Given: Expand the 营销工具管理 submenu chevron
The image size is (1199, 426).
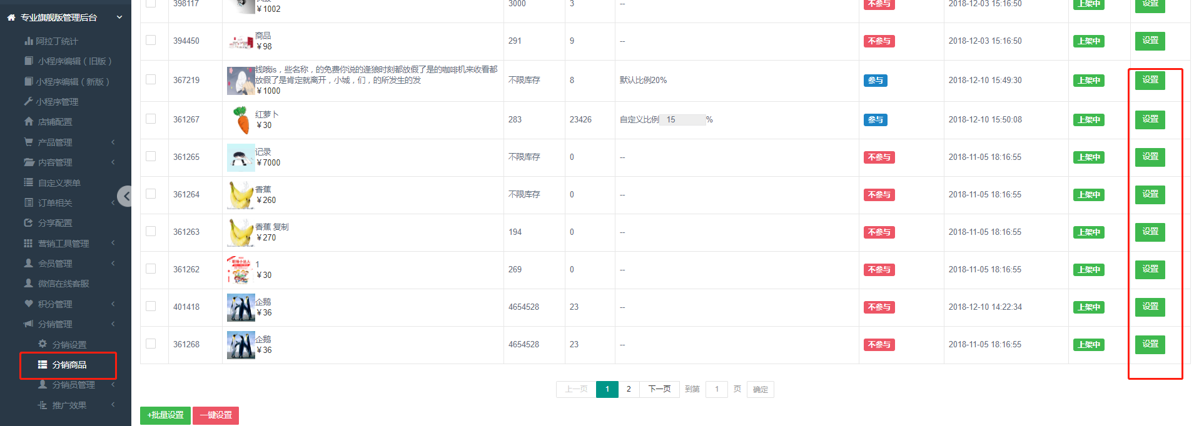Looking at the screenshot, I should coord(113,243).
